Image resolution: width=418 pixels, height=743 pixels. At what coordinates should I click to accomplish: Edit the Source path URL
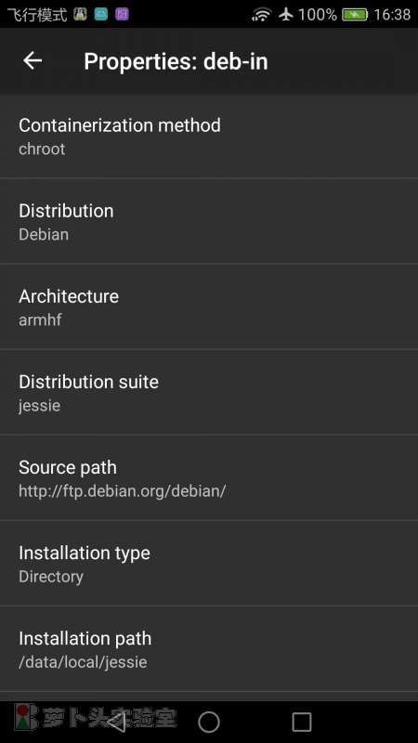pyautogui.click(x=209, y=477)
